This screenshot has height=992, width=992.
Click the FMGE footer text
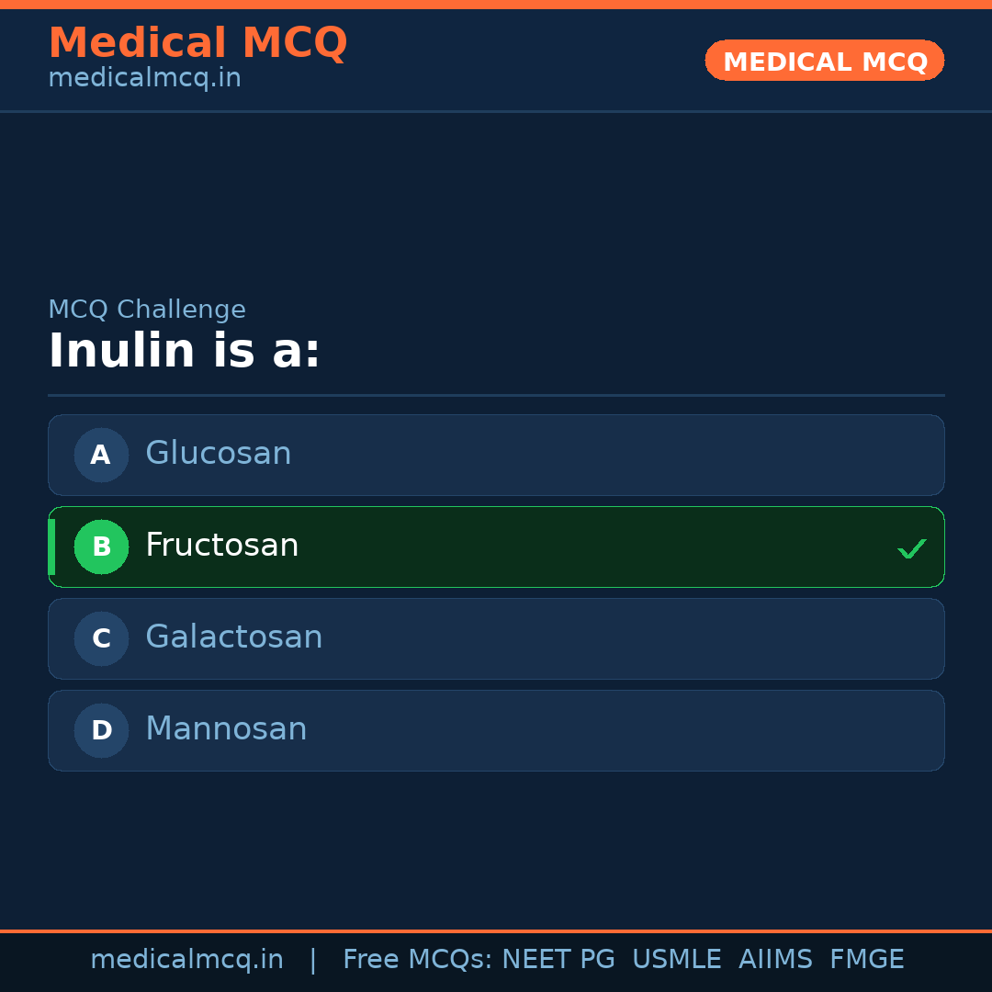(x=866, y=960)
